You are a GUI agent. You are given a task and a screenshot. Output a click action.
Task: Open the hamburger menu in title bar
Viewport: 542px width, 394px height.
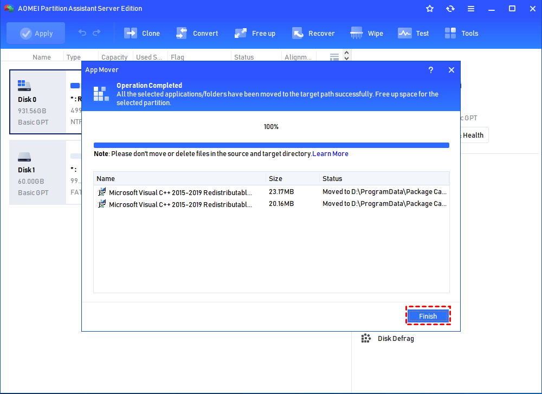(x=471, y=9)
